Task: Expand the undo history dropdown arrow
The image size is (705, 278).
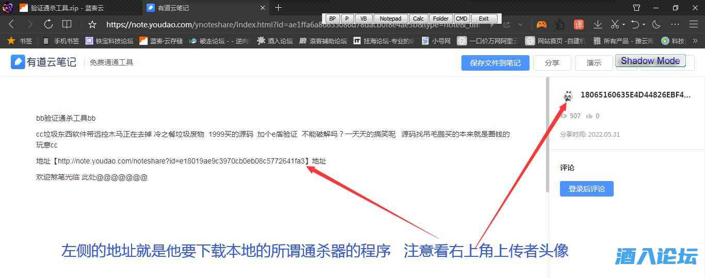Action: click(645, 24)
